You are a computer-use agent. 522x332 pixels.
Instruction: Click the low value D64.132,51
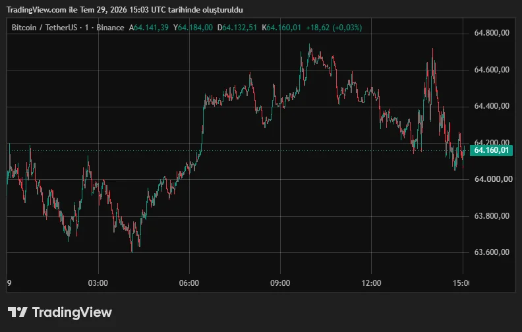pyautogui.click(x=237, y=28)
